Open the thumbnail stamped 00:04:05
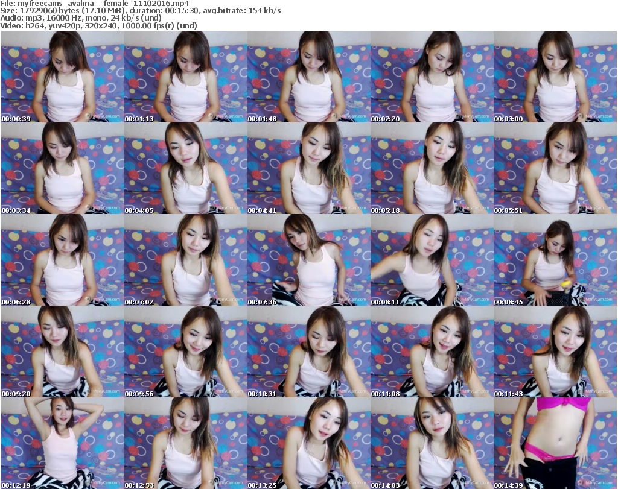The width and height of the screenshot is (618, 489). click(186, 168)
